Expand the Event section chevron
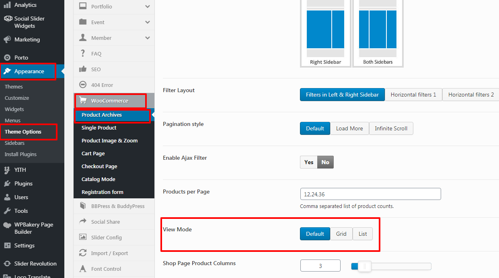 pos(148,22)
